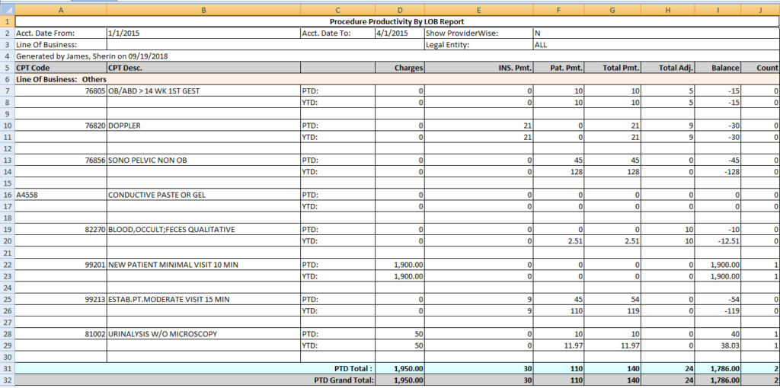
Task: Click URINALYSIS W/O MICROSCOPY cell
Action: (x=203, y=334)
